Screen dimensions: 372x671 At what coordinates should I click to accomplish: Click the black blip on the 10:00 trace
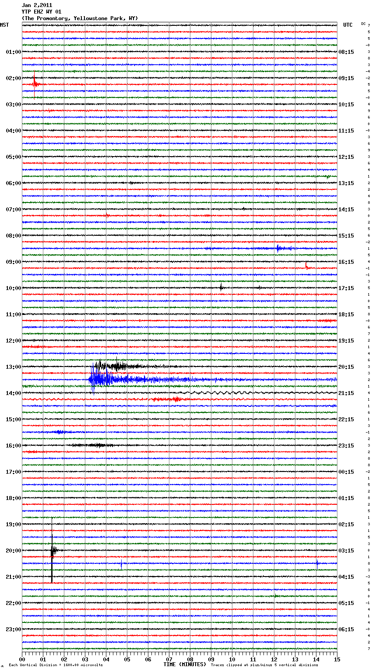(x=221, y=287)
